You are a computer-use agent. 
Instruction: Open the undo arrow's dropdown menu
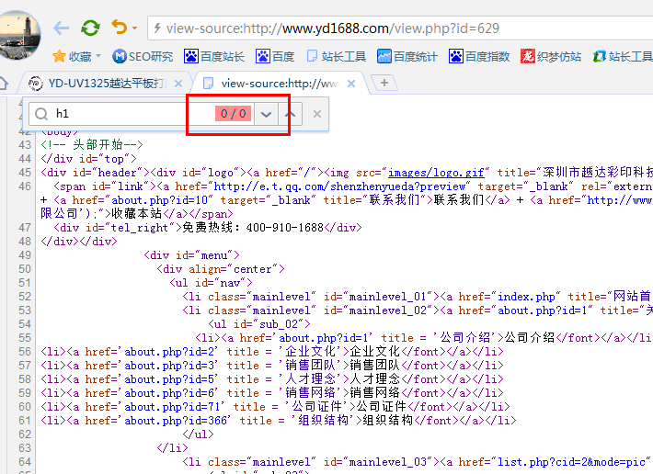[134, 29]
